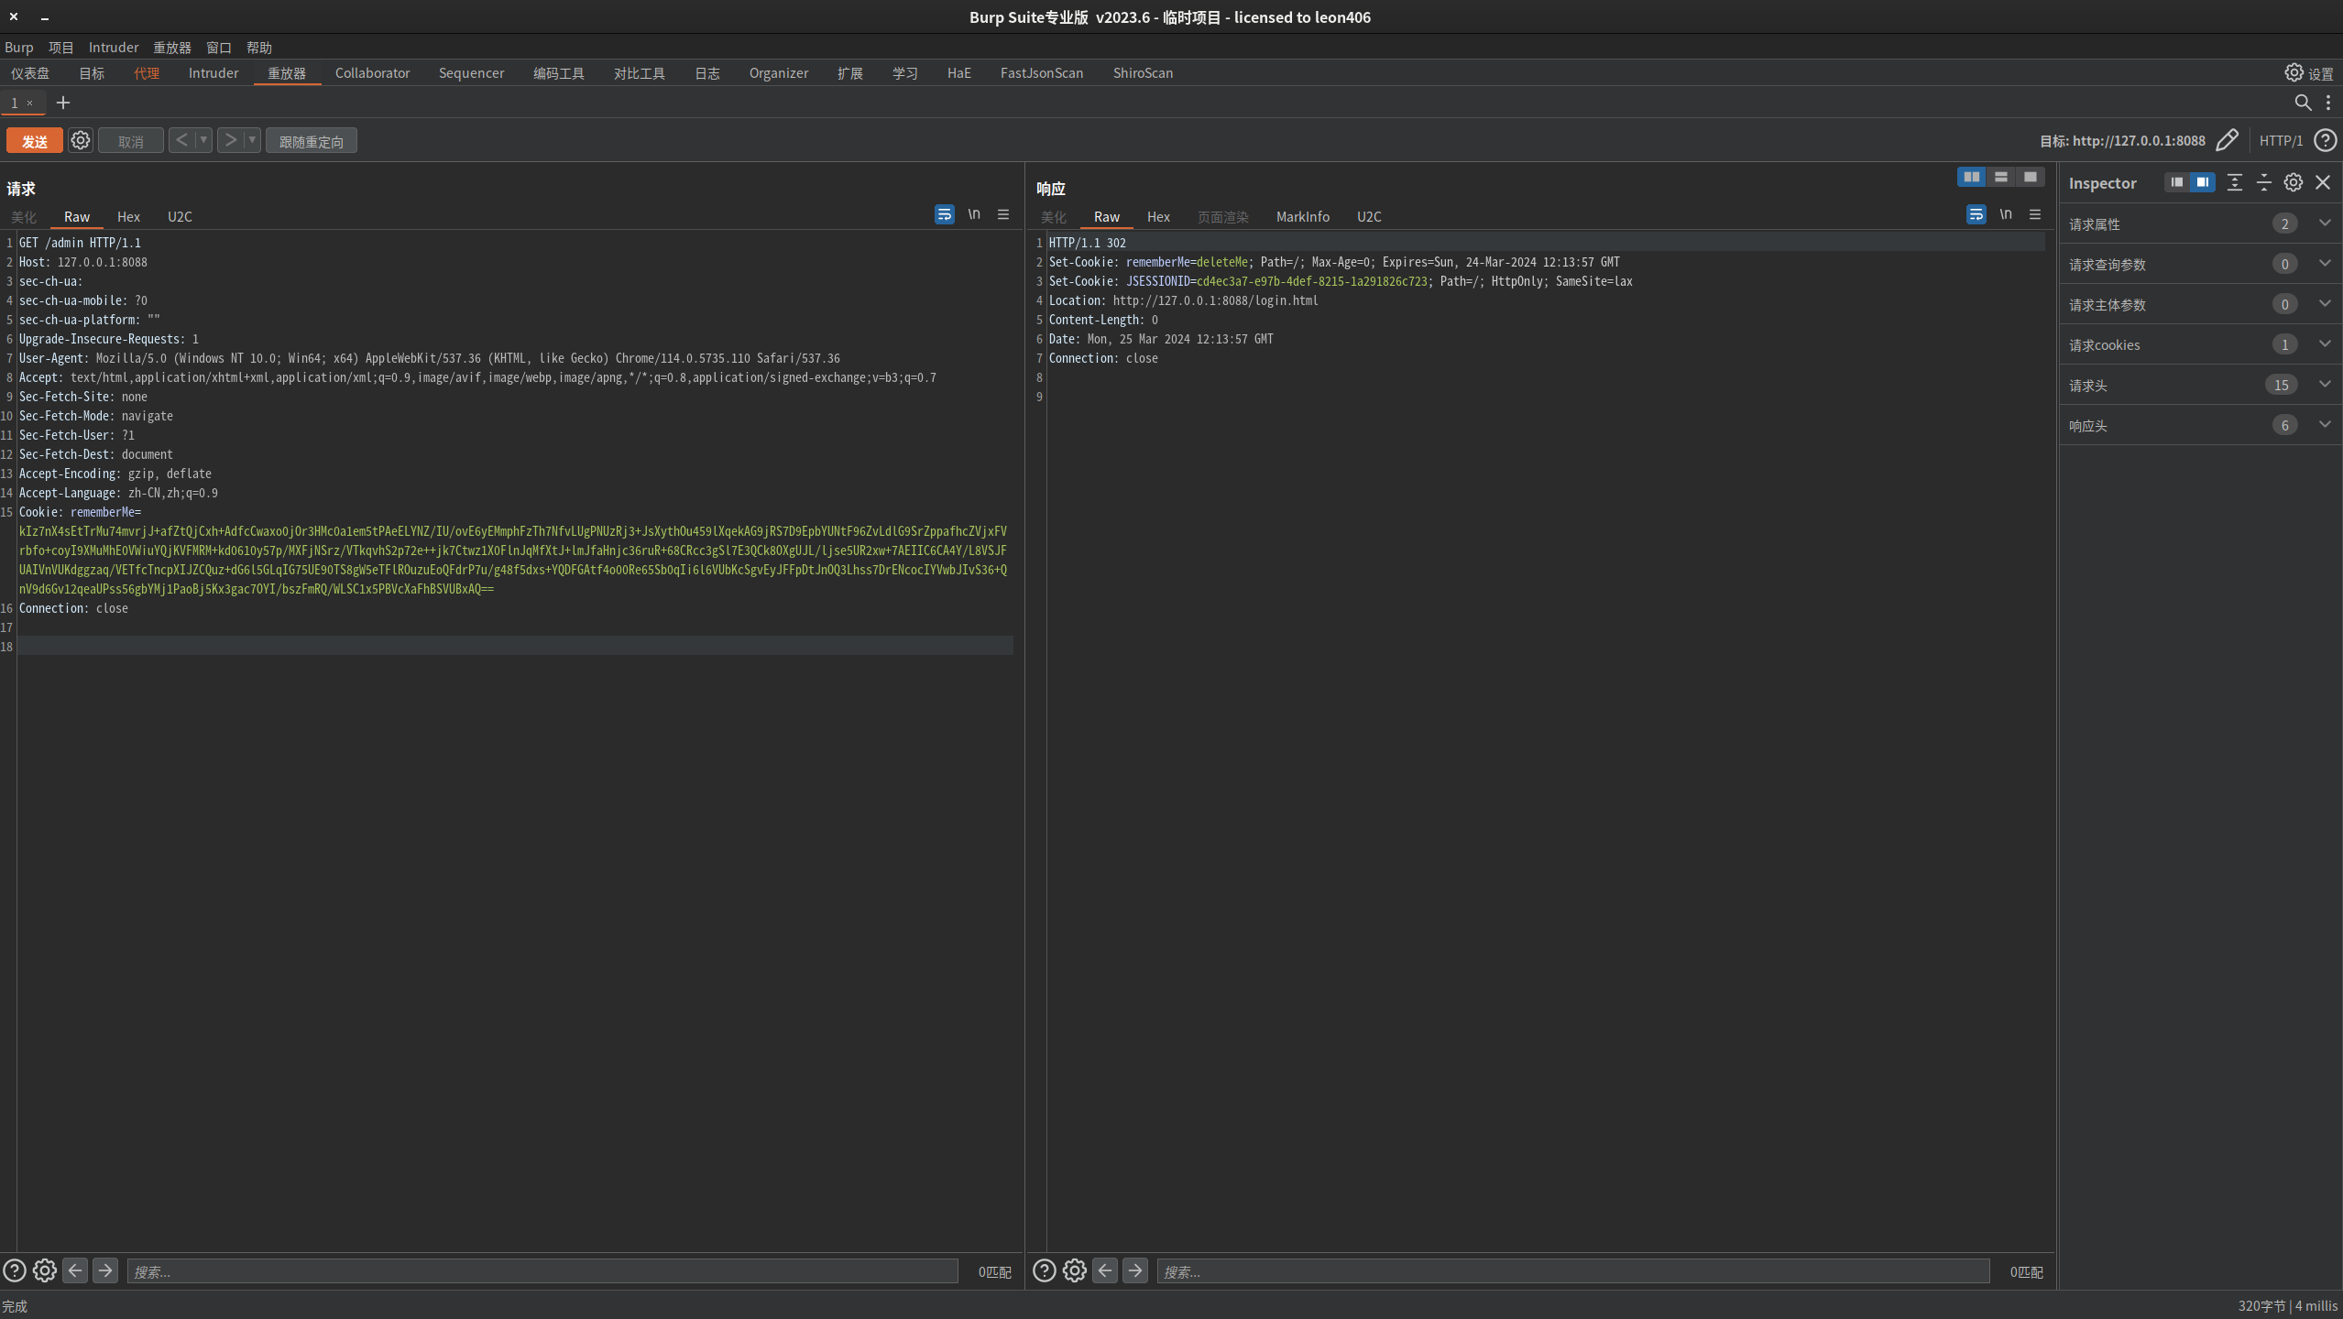The image size is (2343, 1319).
Task: Open request search settings gear
Action: point(45,1270)
